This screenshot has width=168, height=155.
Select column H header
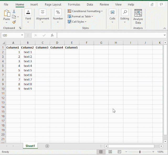click(116, 43)
